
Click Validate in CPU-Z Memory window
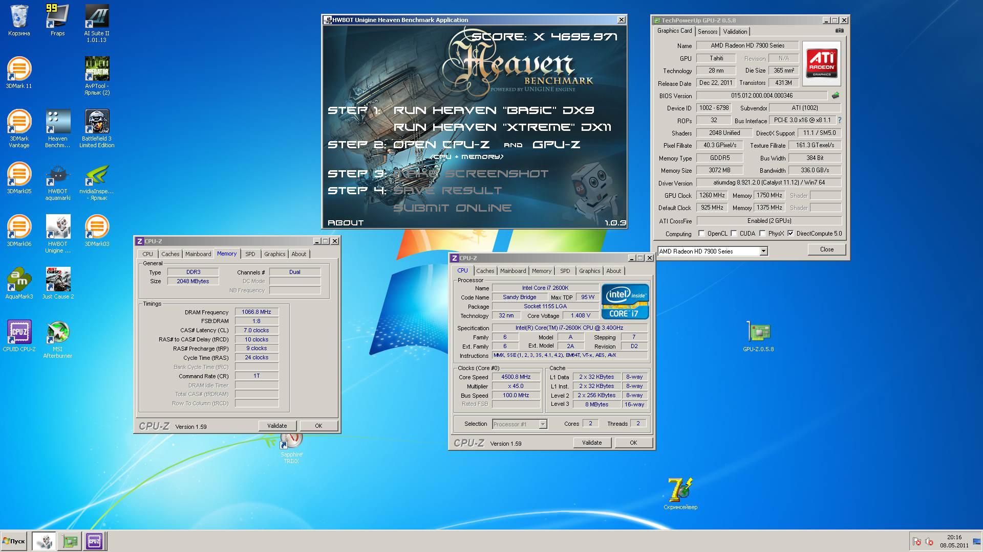(x=277, y=426)
